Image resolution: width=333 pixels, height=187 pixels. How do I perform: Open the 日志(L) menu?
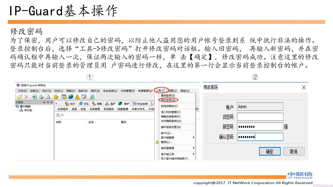(59, 91)
